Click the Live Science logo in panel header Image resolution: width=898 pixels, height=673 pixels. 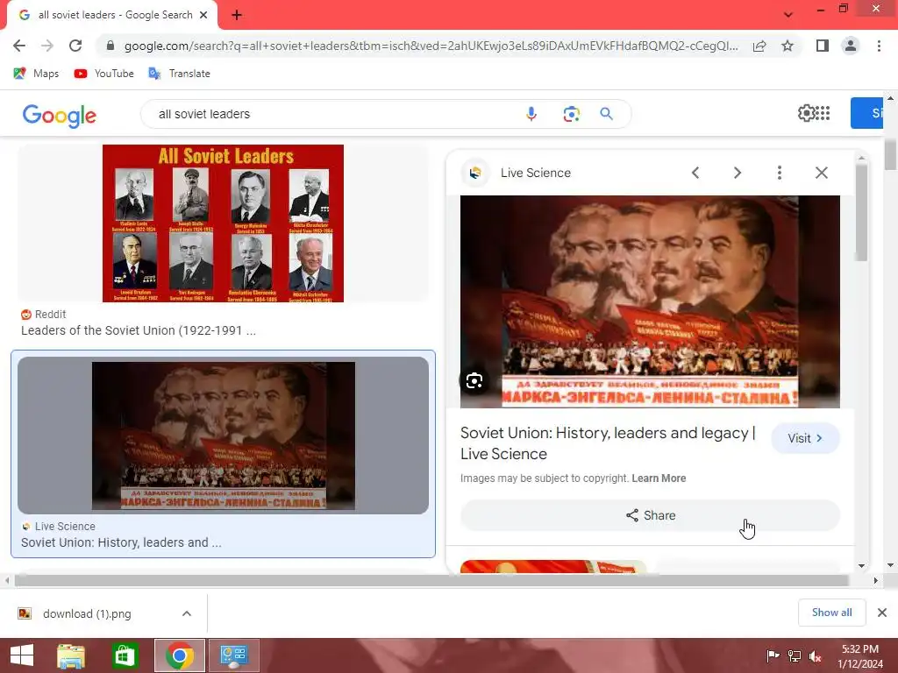click(x=475, y=173)
